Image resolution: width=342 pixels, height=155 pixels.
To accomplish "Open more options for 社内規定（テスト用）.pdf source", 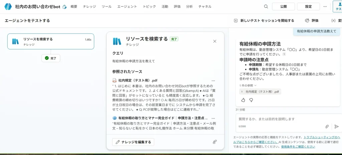I will [213, 81].
